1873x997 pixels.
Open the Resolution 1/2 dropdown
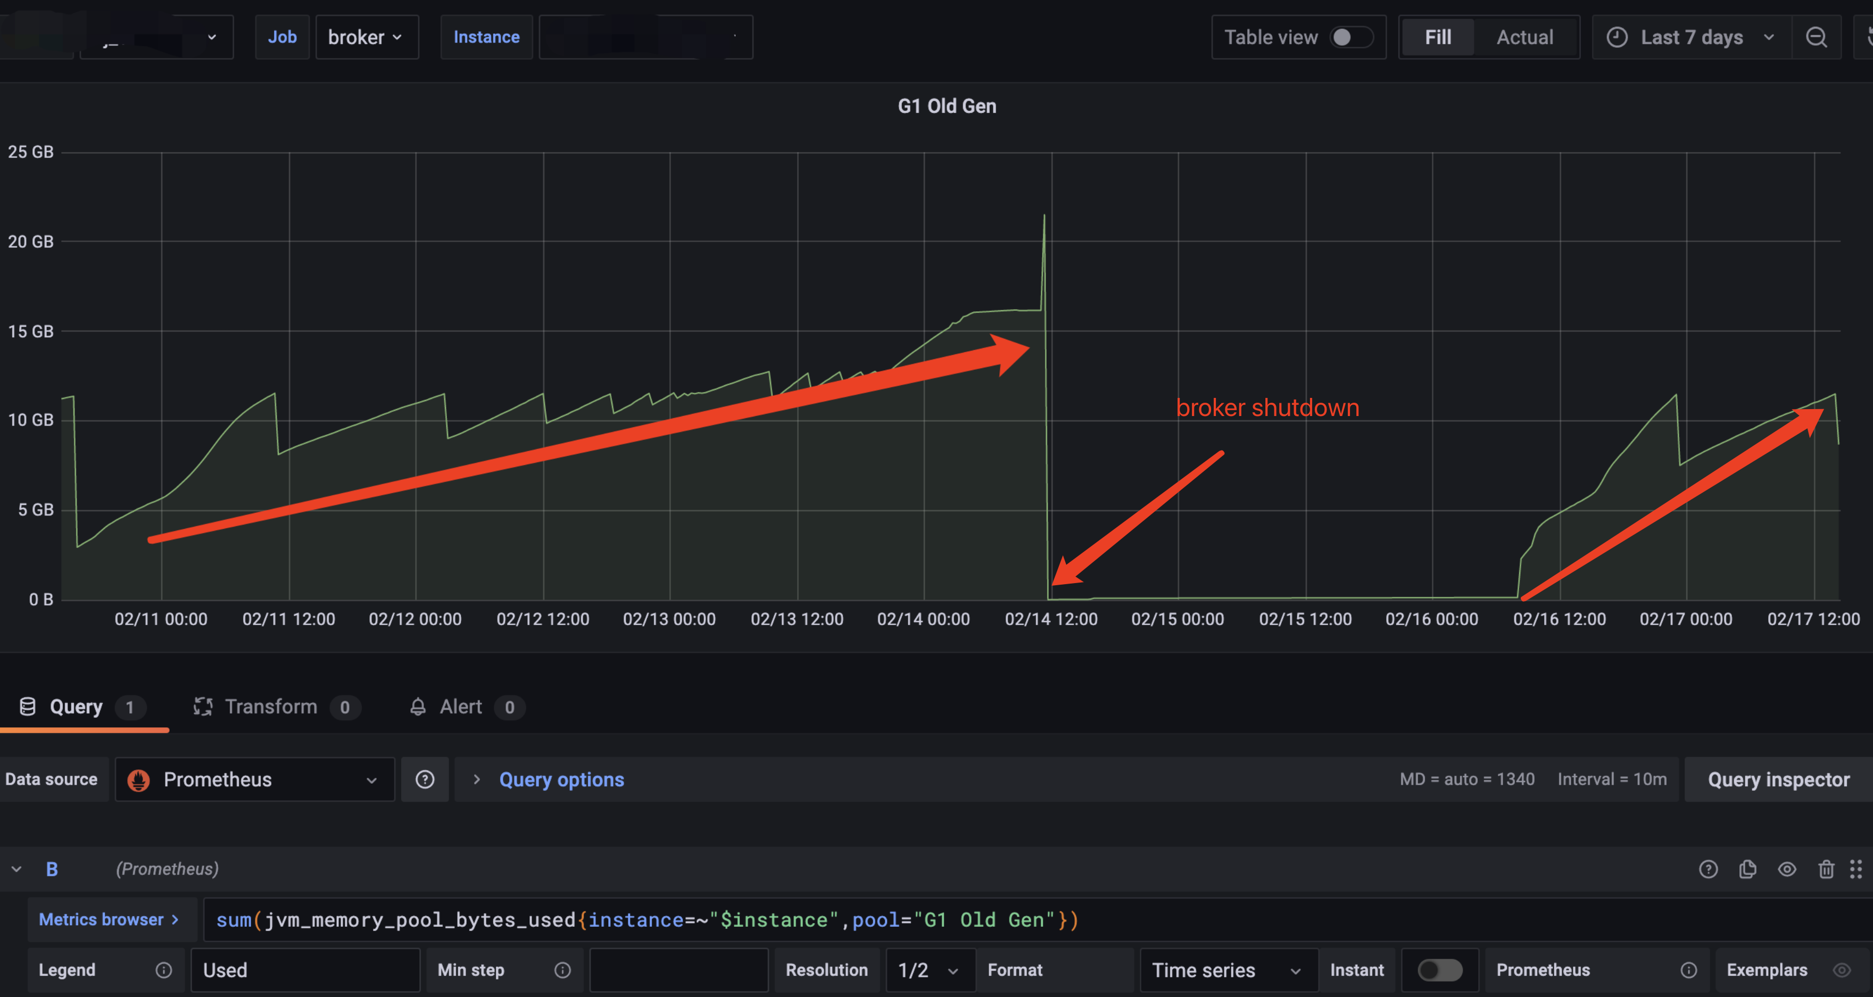[x=930, y=970]
